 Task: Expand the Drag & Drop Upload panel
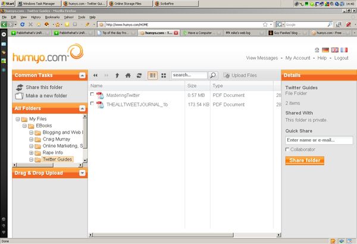[x=82, y=173]
